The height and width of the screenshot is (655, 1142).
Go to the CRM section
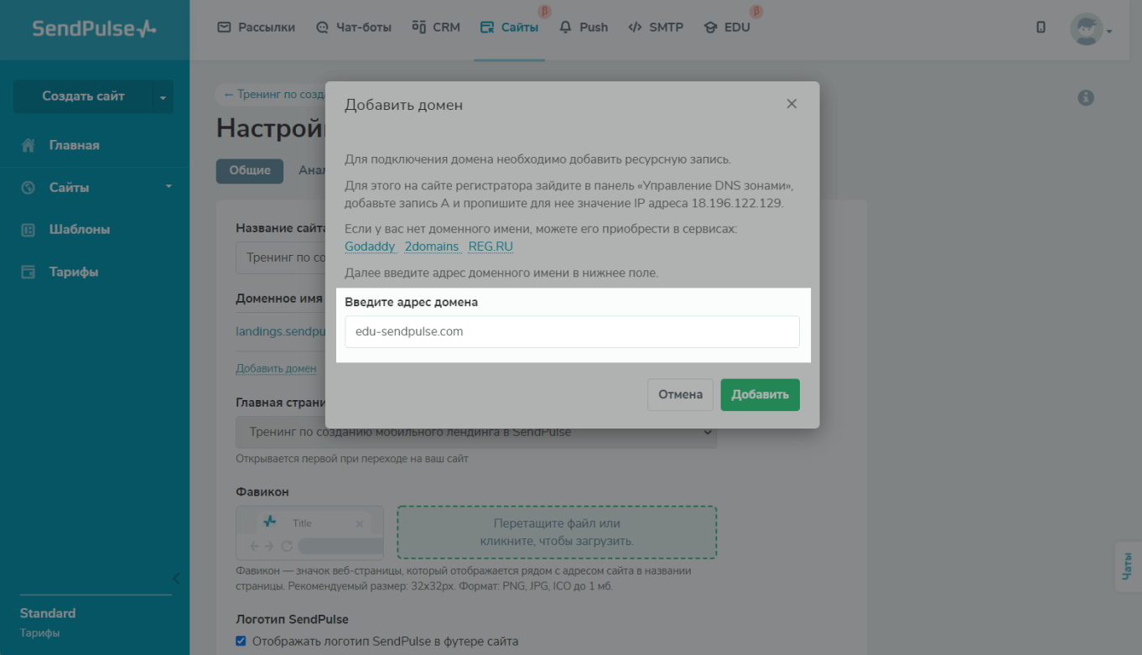click(x=436, y=27)
